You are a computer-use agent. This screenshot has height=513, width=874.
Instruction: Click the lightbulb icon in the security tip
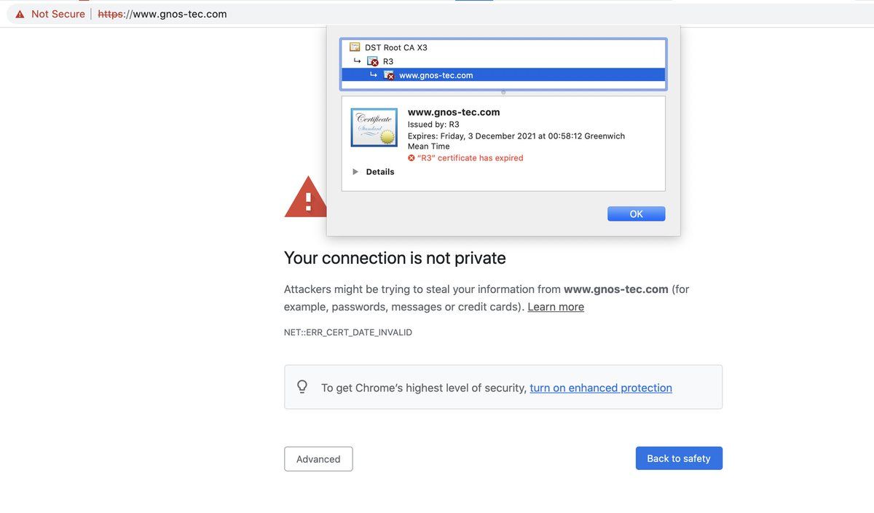coord(302,387)
